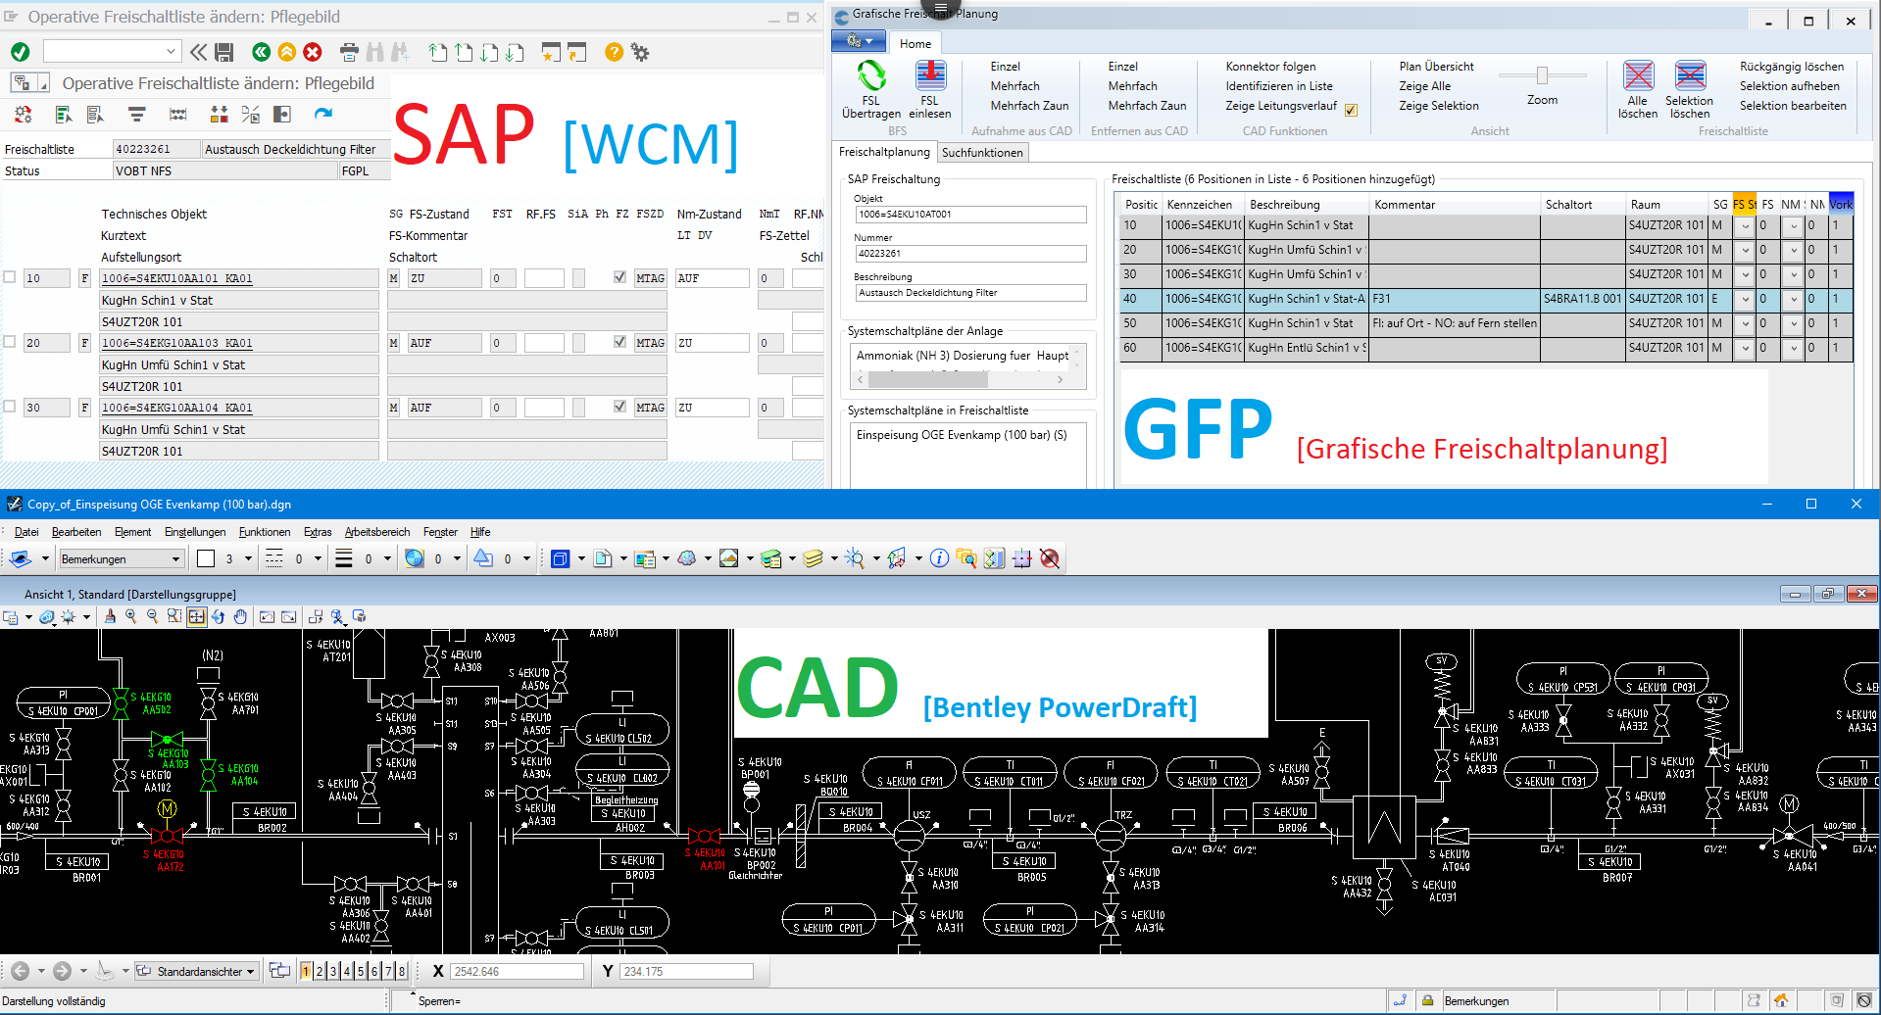Activate Zoom In tool in PowerDraft
Screen dimensions: 1881x1015
tap(132, 616)
